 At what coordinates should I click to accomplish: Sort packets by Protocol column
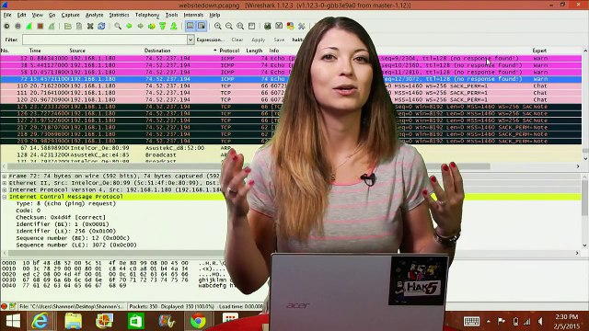coord(229,51)
